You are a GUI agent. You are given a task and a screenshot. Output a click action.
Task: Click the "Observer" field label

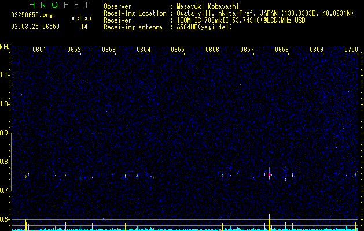tap(117, 6)
